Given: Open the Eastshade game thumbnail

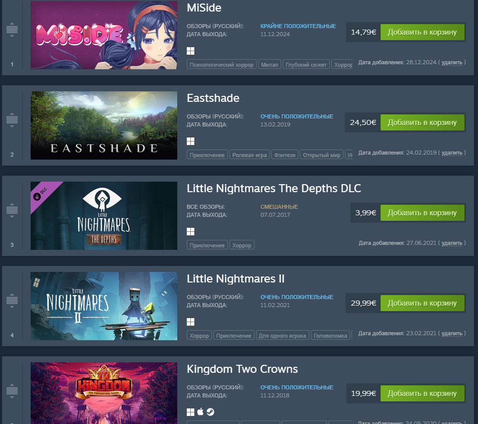Looking at the screenshot, I should (x=103, y=125).
